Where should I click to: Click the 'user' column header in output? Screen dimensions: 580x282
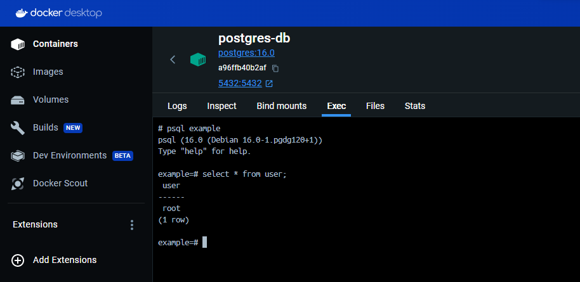tap(171, 186)
